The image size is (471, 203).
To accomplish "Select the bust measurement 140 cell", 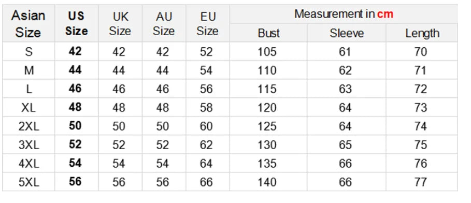I will point(268,182).
